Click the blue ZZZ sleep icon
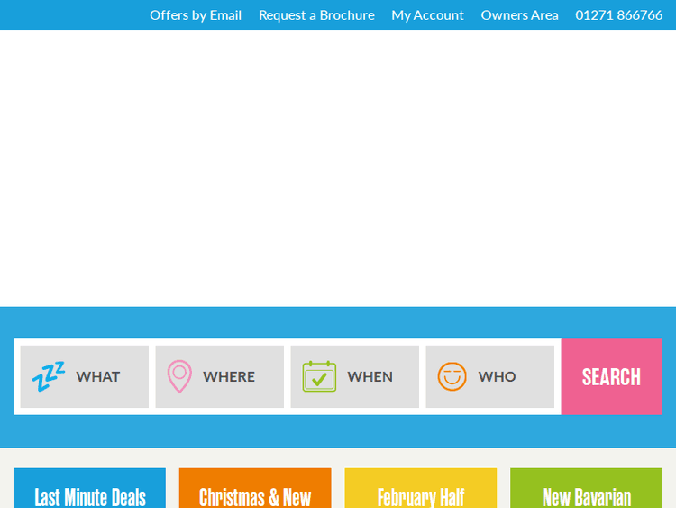This screenshot has height=508, width=676. click(49, 376)
